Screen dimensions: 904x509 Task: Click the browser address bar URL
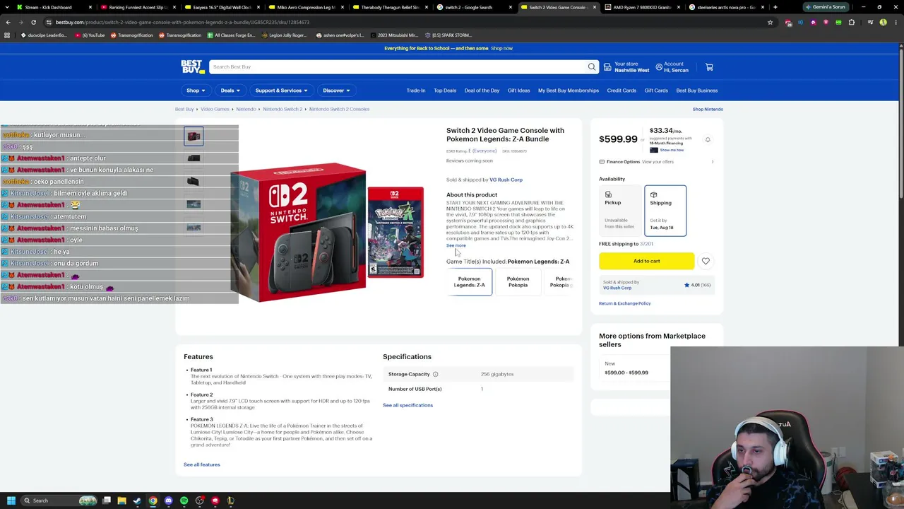tap(182, 22)
